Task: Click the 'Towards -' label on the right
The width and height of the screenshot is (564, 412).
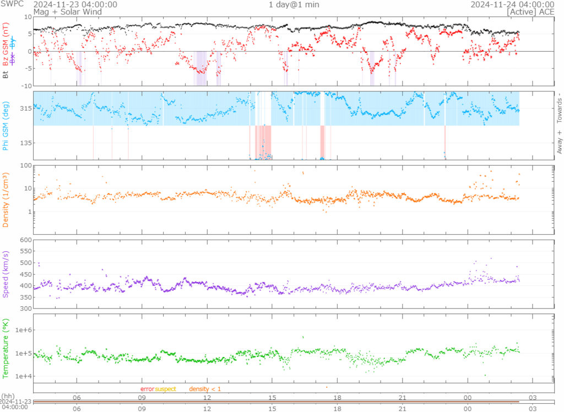Action: coord(560,108)
